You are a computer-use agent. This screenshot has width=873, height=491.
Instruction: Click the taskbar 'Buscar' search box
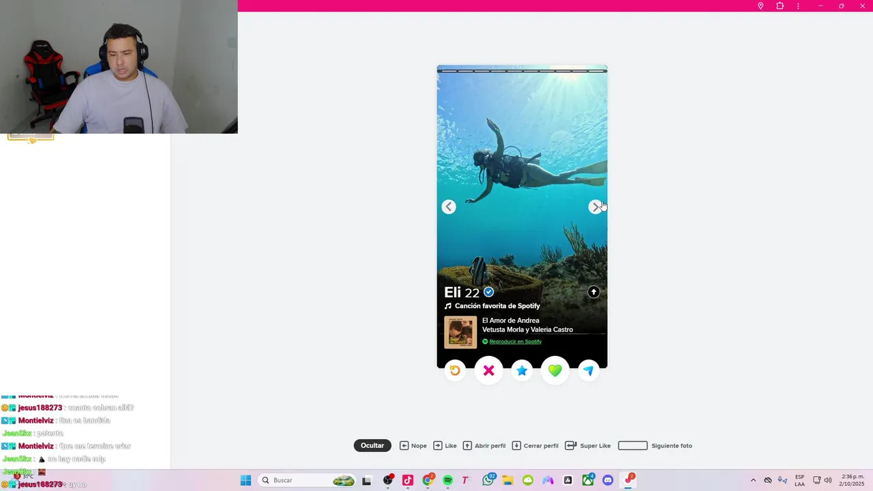pos(308,480)
